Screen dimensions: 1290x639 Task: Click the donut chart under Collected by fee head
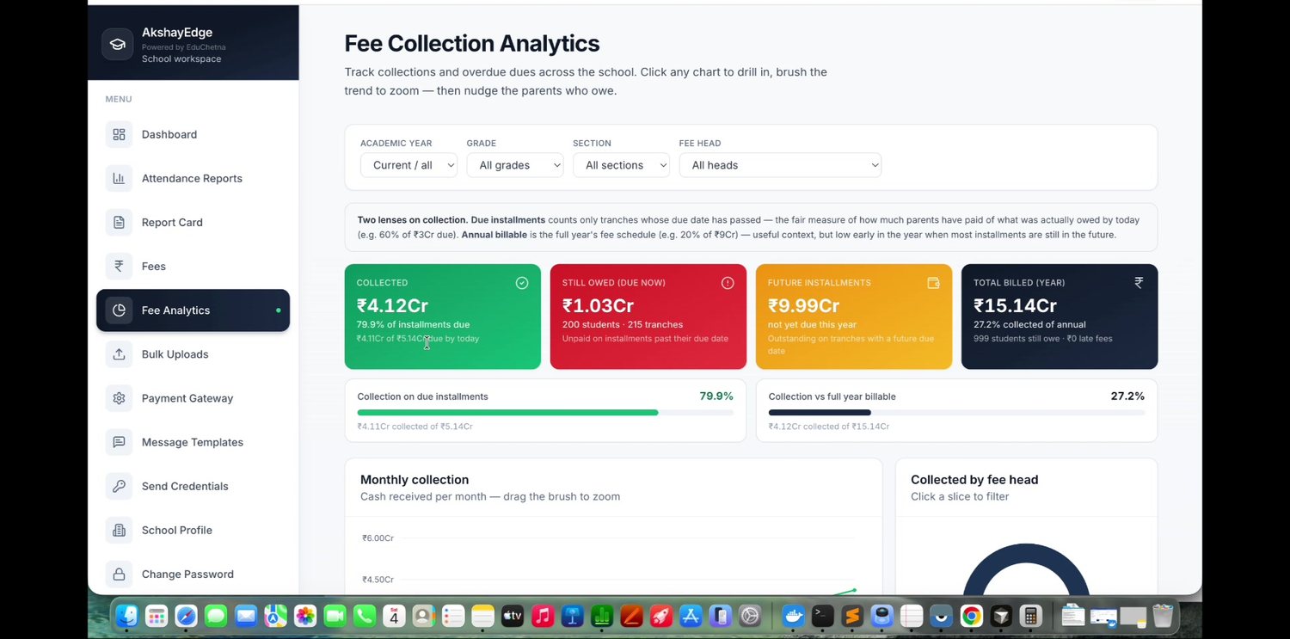tap(1026, 568)
